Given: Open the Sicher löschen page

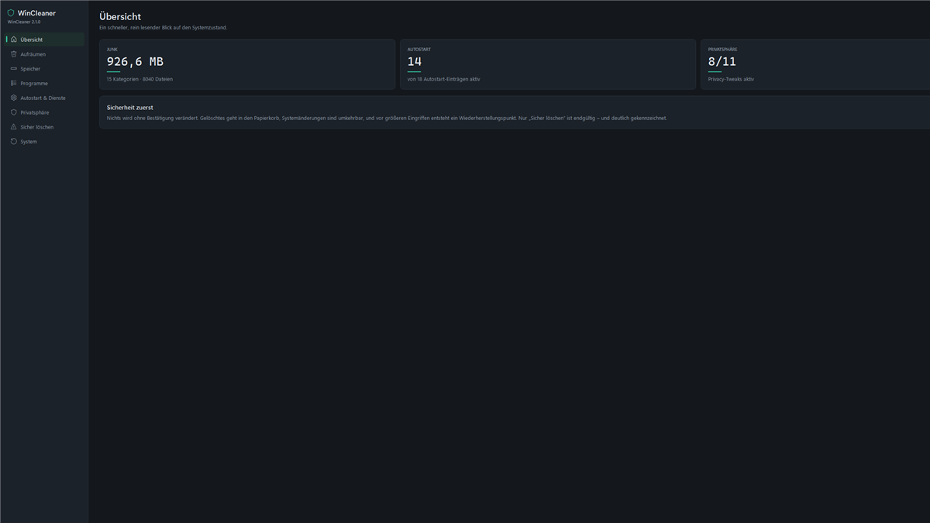Looking at the screenshot, I should [x=45, y=127].
